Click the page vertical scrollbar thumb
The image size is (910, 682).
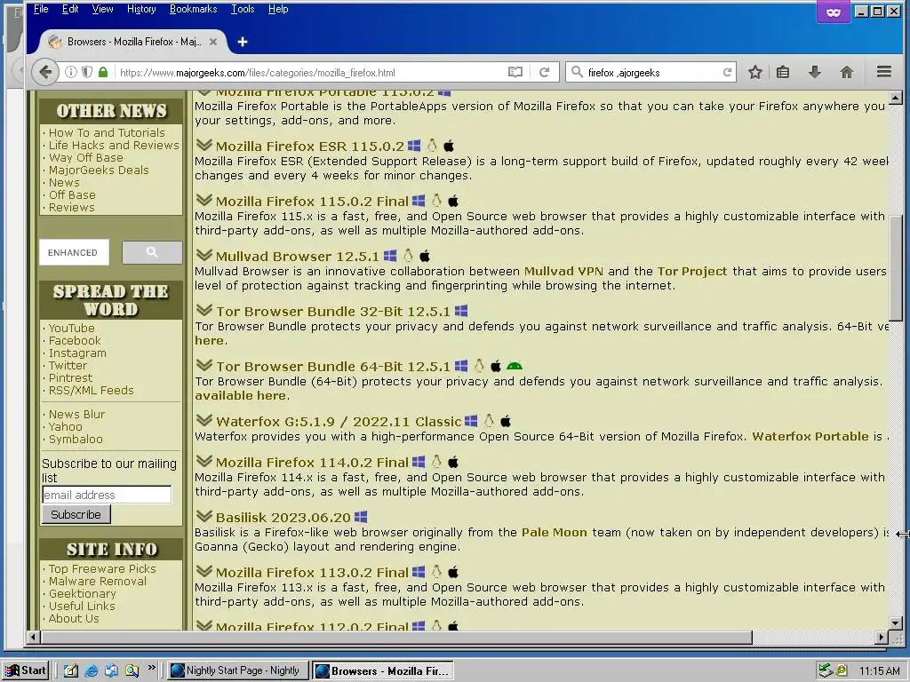[896, 267]
